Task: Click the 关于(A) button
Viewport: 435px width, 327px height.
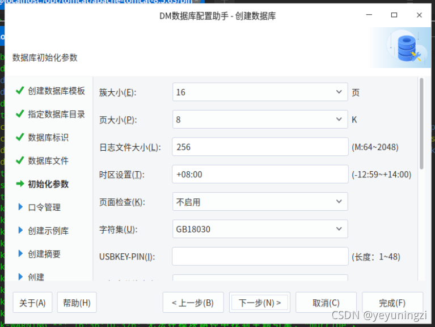Action: [32, 303]
